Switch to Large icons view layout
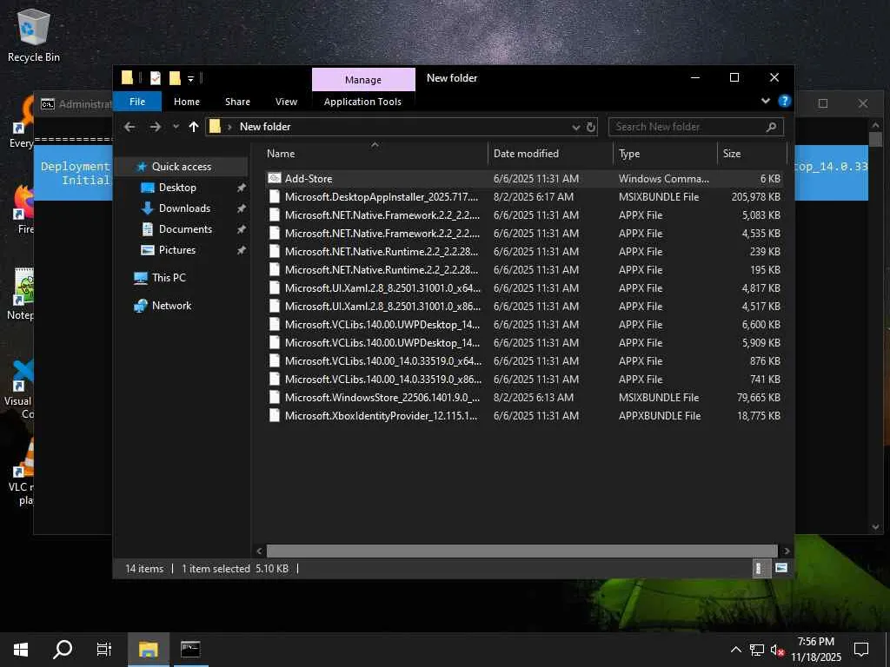The image size is (890, 667). [781, 568]
